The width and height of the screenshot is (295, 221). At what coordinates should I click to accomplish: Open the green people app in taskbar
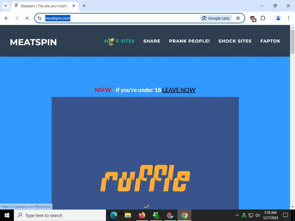point(156,215)
